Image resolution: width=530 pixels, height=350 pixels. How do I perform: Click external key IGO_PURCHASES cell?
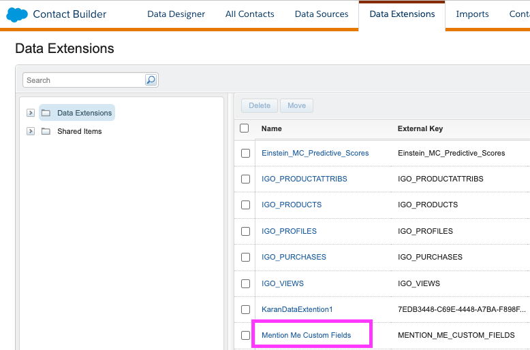click(430, 257)
